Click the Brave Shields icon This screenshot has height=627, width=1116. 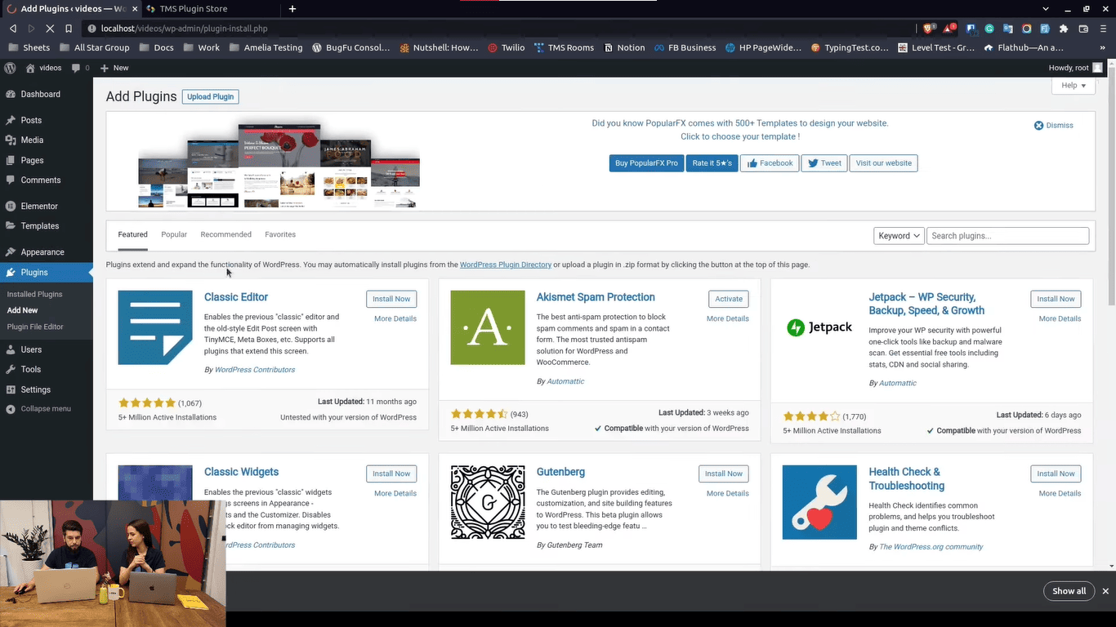point(929,29)
